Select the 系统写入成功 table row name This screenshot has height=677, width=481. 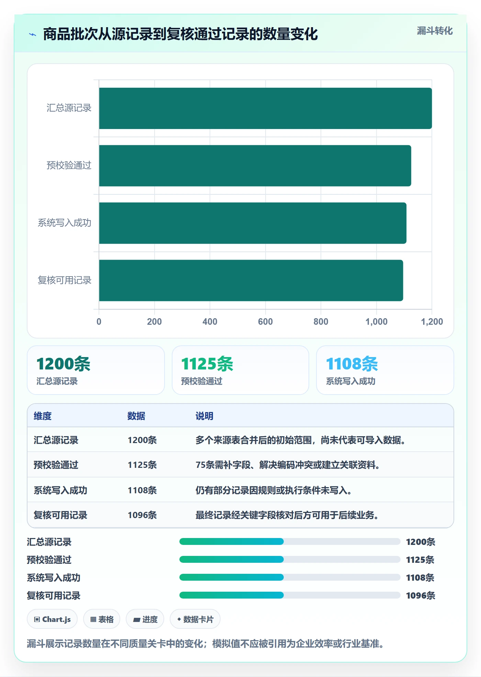[x=60, y=490]
